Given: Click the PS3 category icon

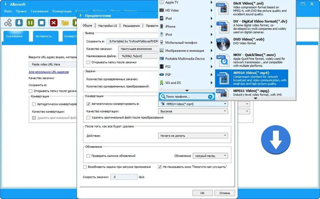Looking at the screenshot, I should [162, 67].
